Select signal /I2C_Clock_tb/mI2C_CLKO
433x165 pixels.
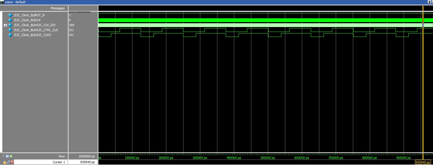pyautogui.click(x=33, y=35)
